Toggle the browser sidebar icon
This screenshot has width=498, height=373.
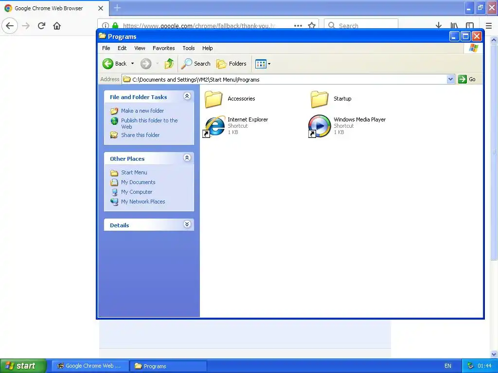470,25
